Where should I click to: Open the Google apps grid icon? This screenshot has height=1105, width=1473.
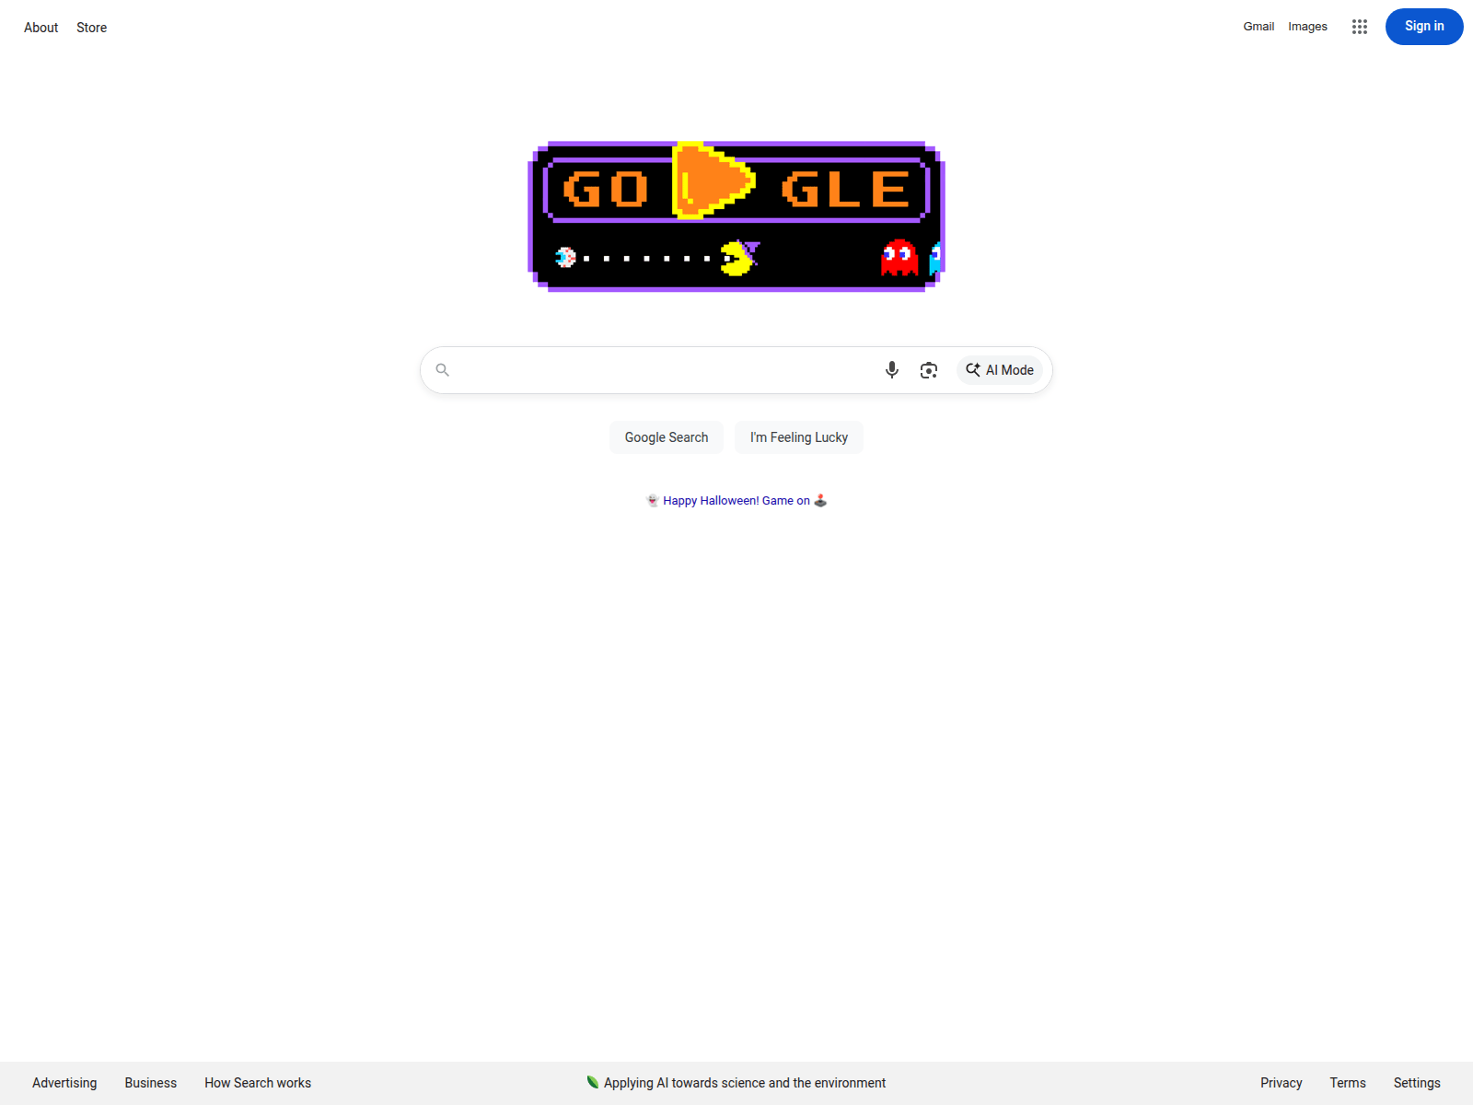(1360, 27)
